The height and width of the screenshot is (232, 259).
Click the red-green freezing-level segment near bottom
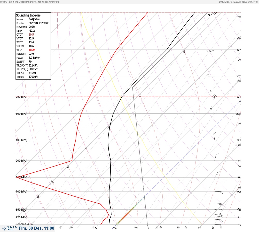tap(127, 215)
